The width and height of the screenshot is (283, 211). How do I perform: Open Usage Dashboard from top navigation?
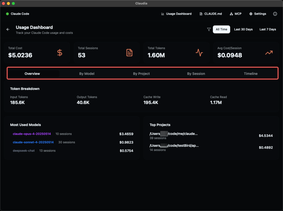[176, 14]
